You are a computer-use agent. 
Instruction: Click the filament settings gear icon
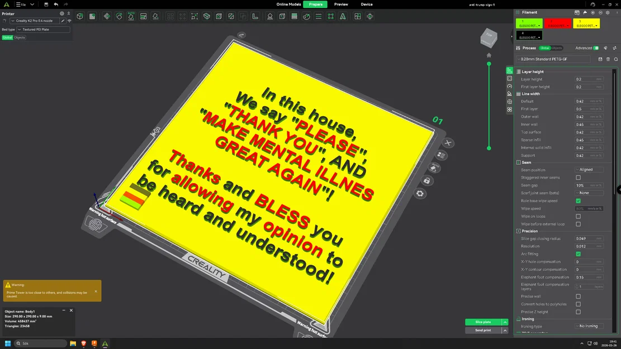pyautogui.click(x=608, y=13)
